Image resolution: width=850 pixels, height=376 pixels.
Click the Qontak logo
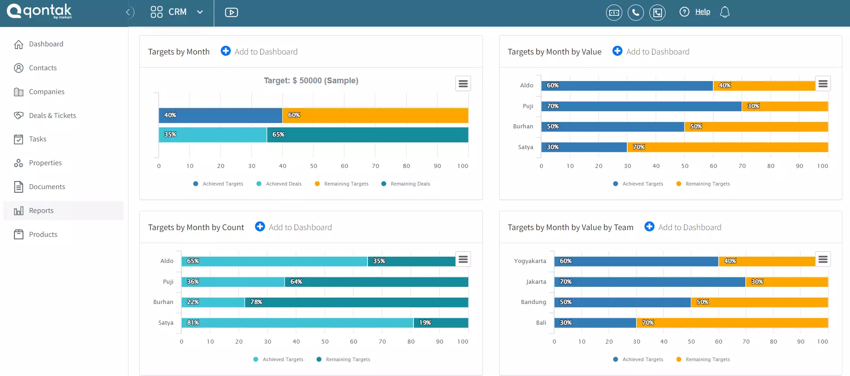tap(39, 11)
